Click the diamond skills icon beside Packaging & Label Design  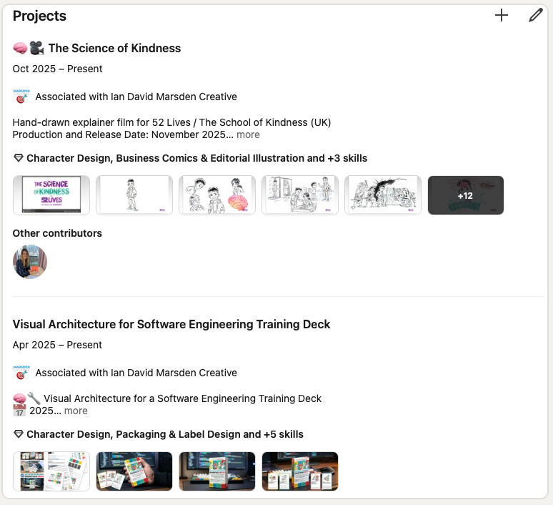(19, 434)
